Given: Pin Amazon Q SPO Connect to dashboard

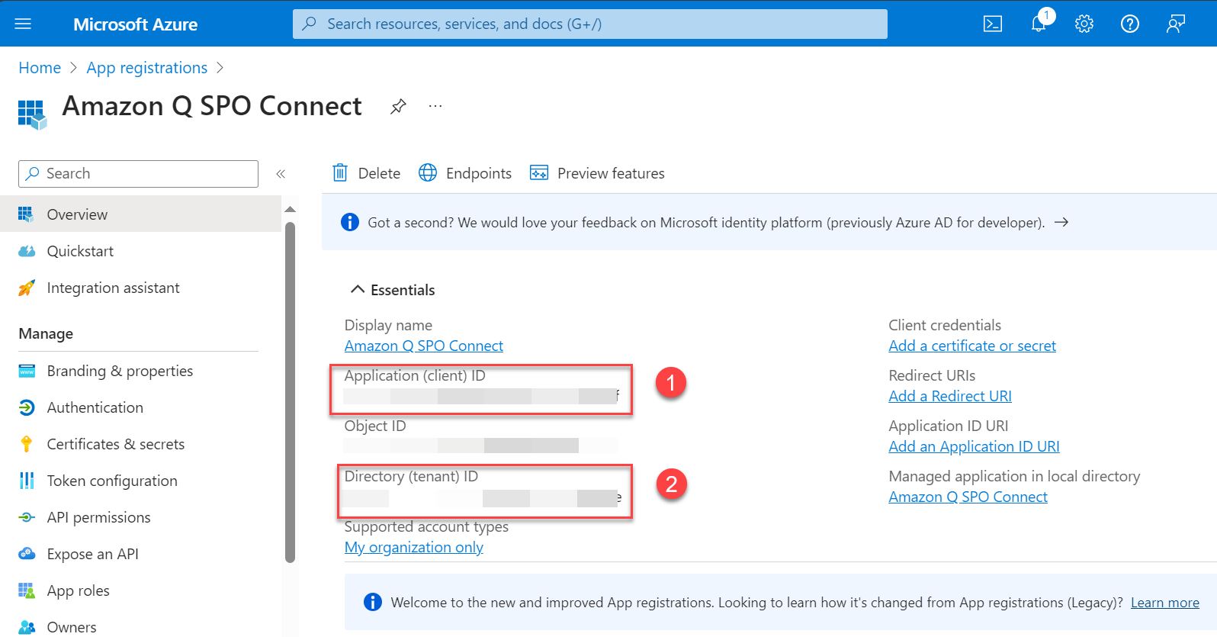Looking at the screenshot, I should click(x=398, y=107).
